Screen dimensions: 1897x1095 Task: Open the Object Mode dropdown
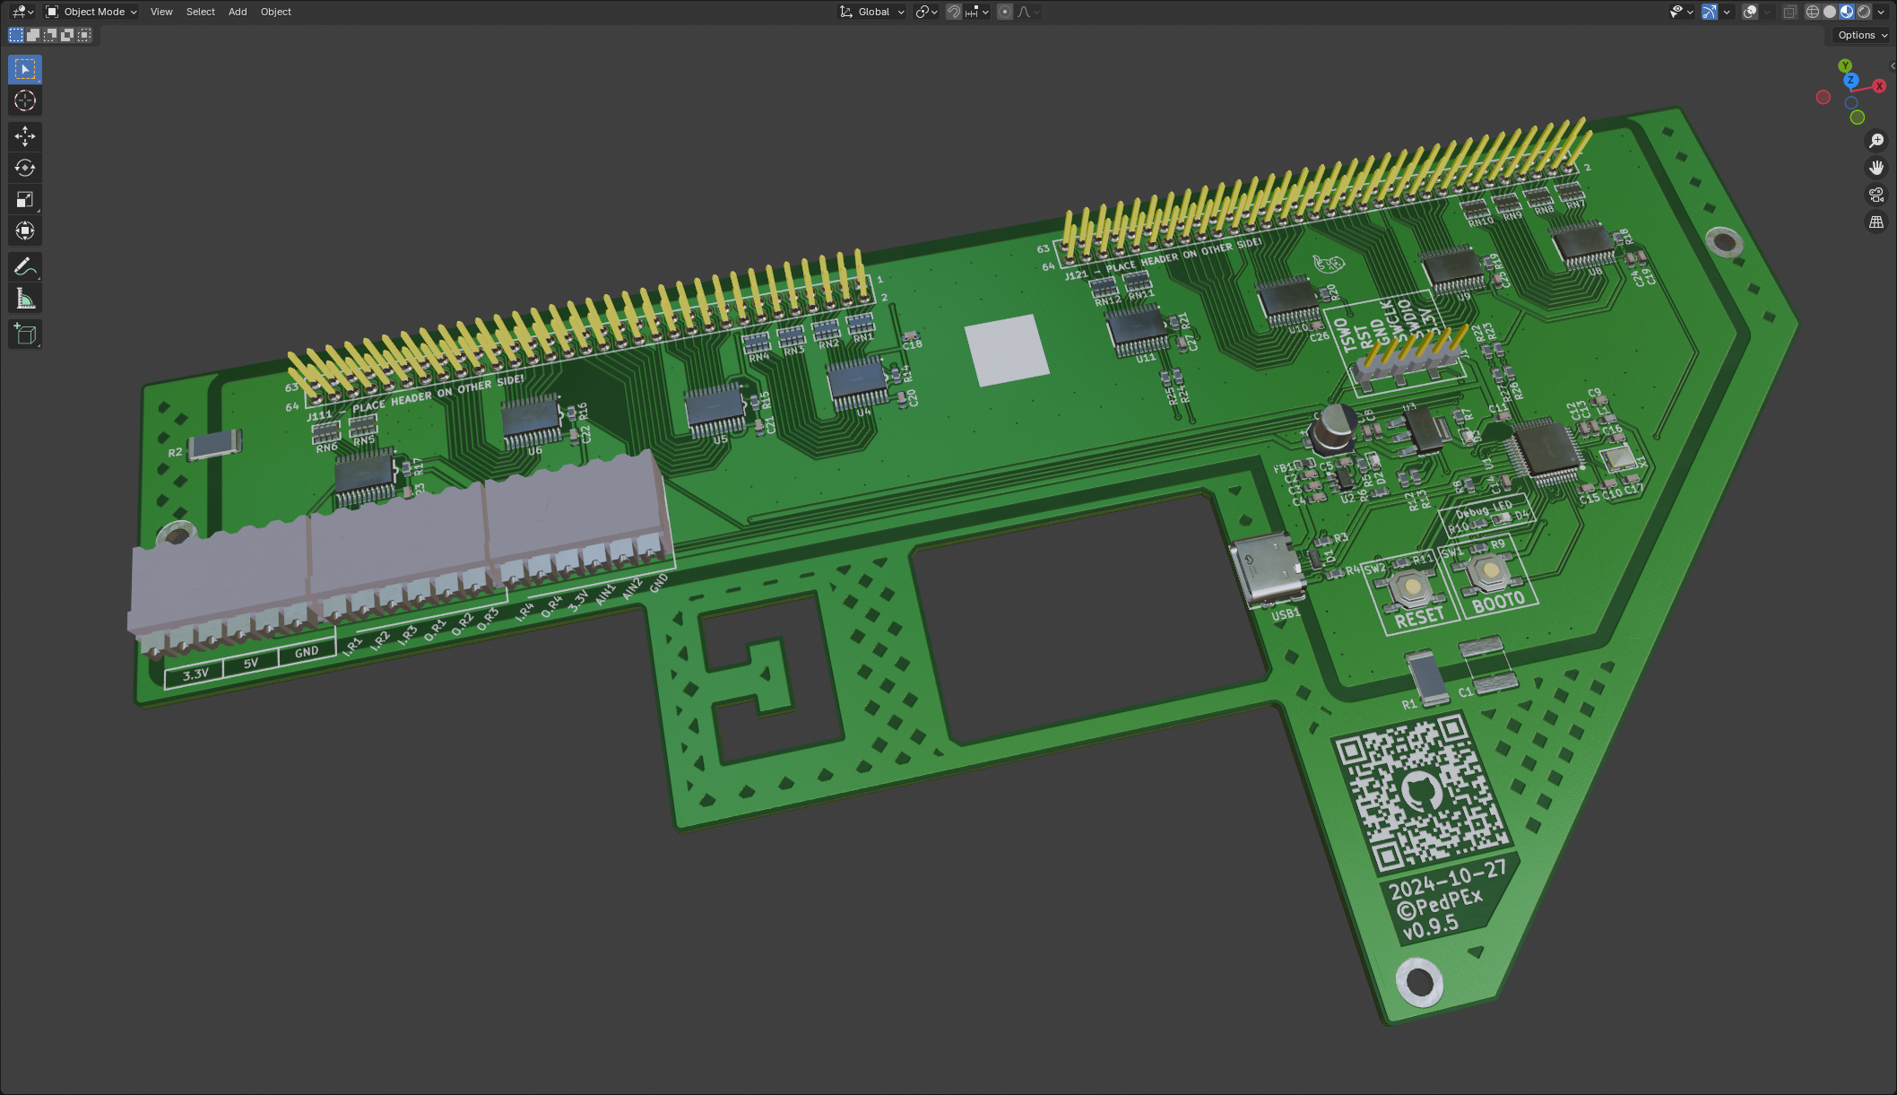point(91,12)
